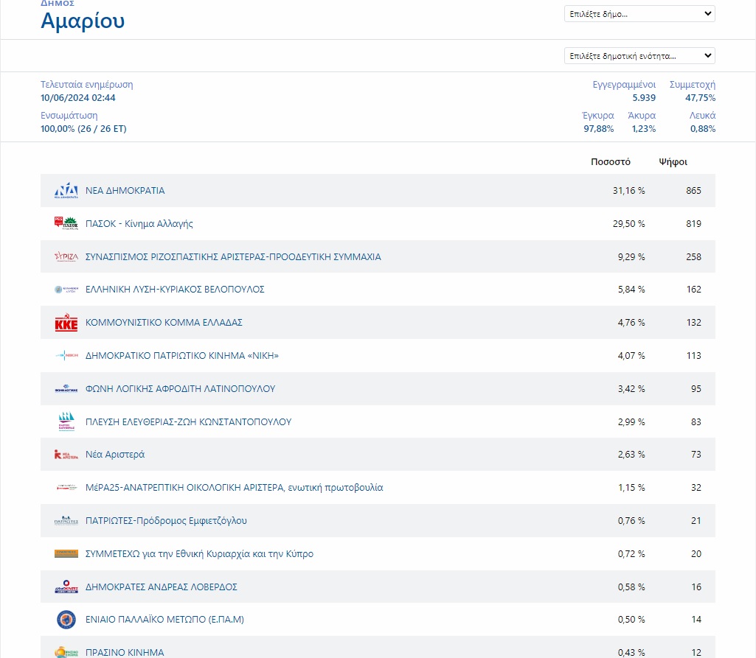Click the Αμαρίου municipality heading
This screenshot has width=756, height=658.
[83, 21]
